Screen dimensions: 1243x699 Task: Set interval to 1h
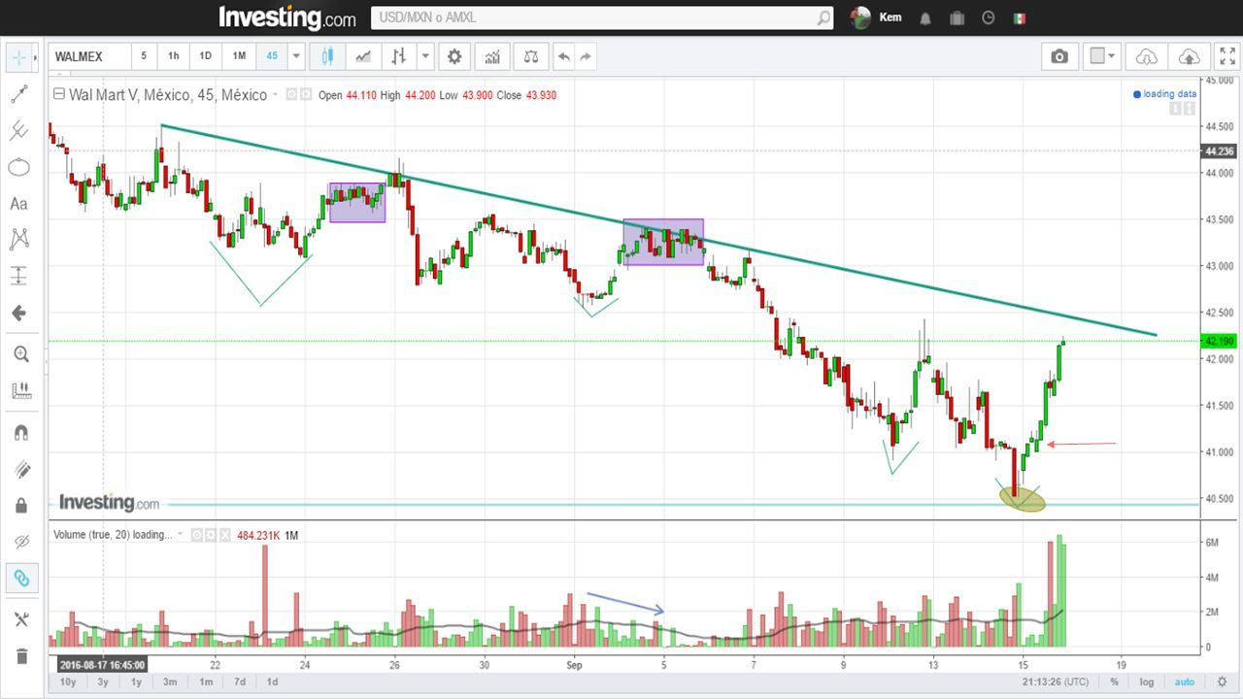click(x=173, y=56)
